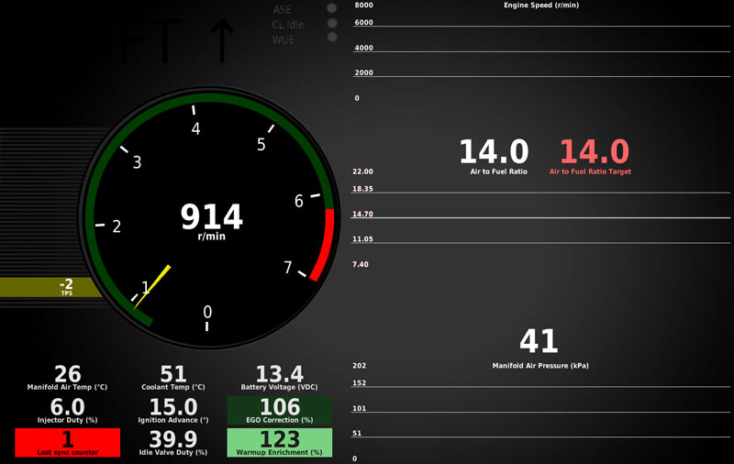The image size is (734, 464).
Task: Click the Ignition Advance reading
Action: click(173, 407)
